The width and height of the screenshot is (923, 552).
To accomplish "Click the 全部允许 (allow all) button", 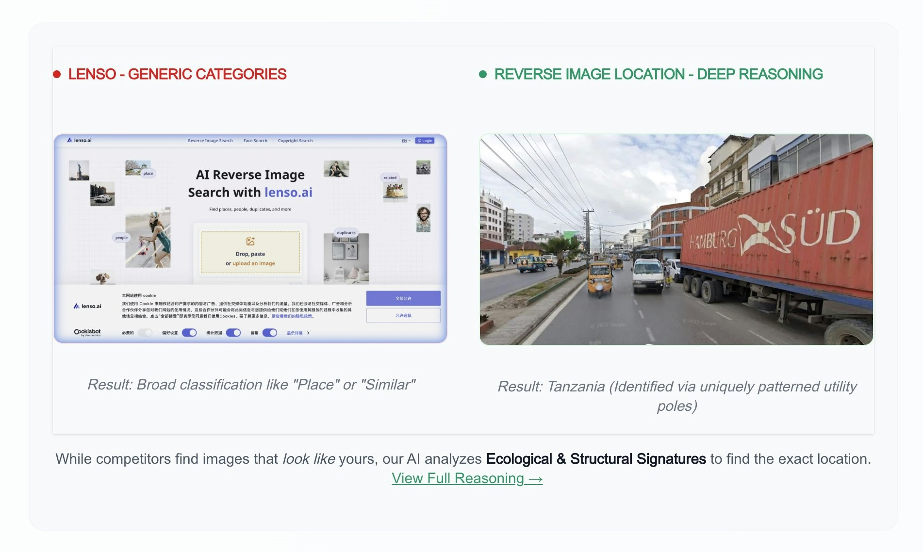I will [x=404, y=298].
